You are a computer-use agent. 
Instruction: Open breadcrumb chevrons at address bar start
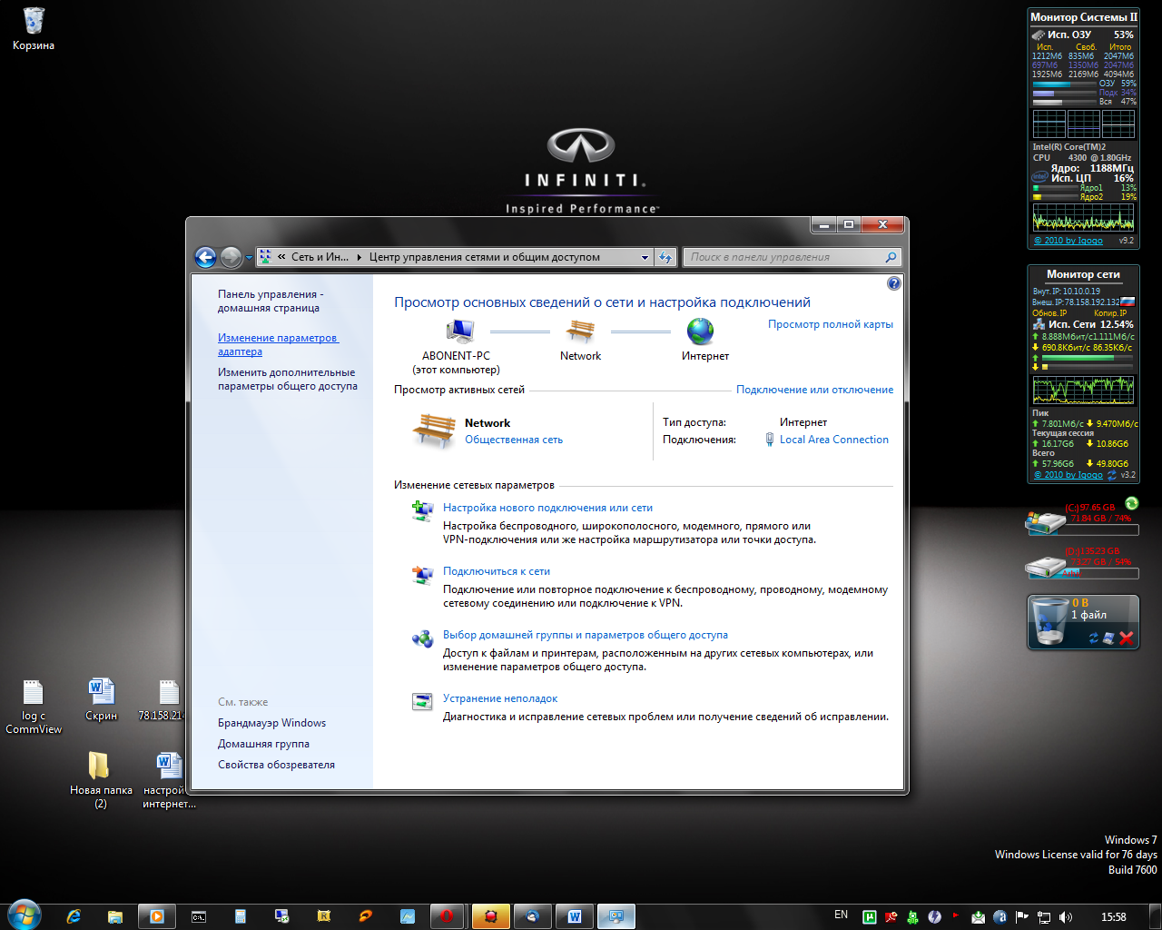tap(281, 258)
